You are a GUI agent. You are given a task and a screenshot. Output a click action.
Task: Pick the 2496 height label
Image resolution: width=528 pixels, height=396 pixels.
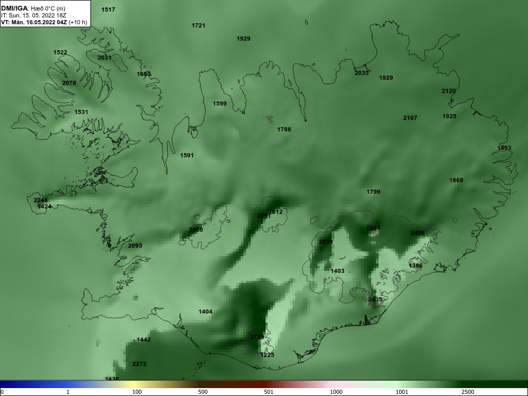[418, 233]
